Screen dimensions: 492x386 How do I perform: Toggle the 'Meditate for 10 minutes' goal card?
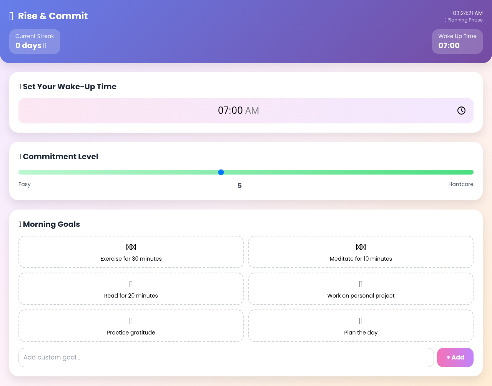(x=361, y=252)
